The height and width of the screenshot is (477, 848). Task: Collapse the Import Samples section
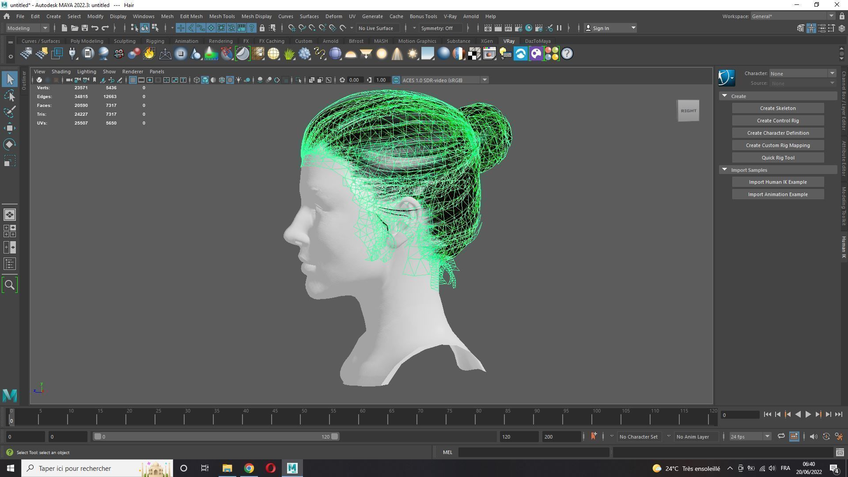click(x=724, y=170)
